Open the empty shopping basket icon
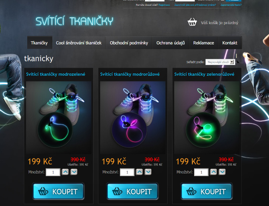The height and width of the screenshot is (206, 269). [x=192, y=22]
